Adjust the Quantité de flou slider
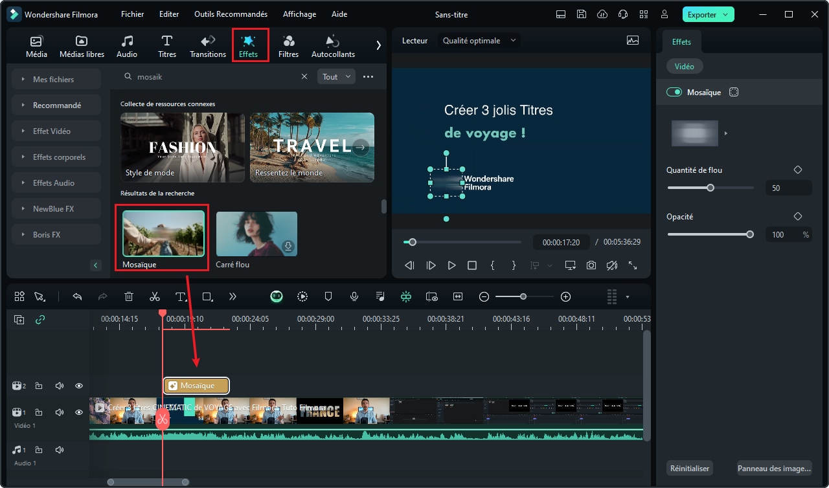 tap(710, 188)
